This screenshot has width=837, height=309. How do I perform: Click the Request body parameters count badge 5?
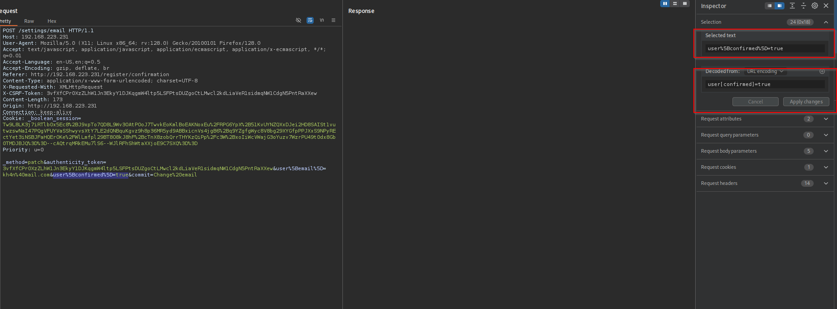pyautogui.click(x=808, y=151)
